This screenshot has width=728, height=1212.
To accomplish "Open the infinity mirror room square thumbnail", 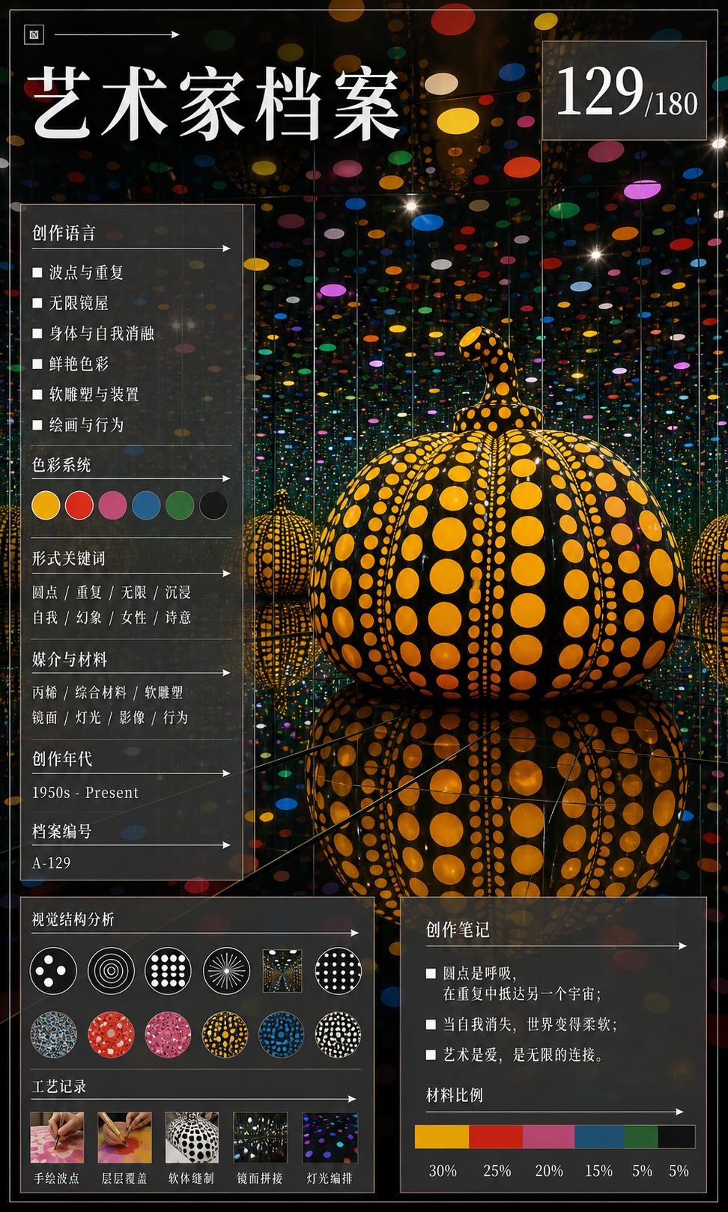I will pyautogui.click(x=282, y=971).
